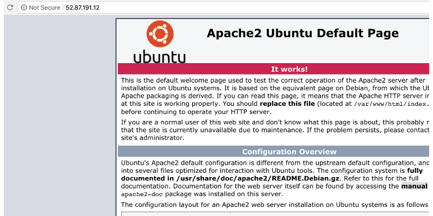The height and width of the screenshot is (216, 433).
Task: Click the "Apache2 Ubuntu Default Page" heading
Action: pos(303,33)
